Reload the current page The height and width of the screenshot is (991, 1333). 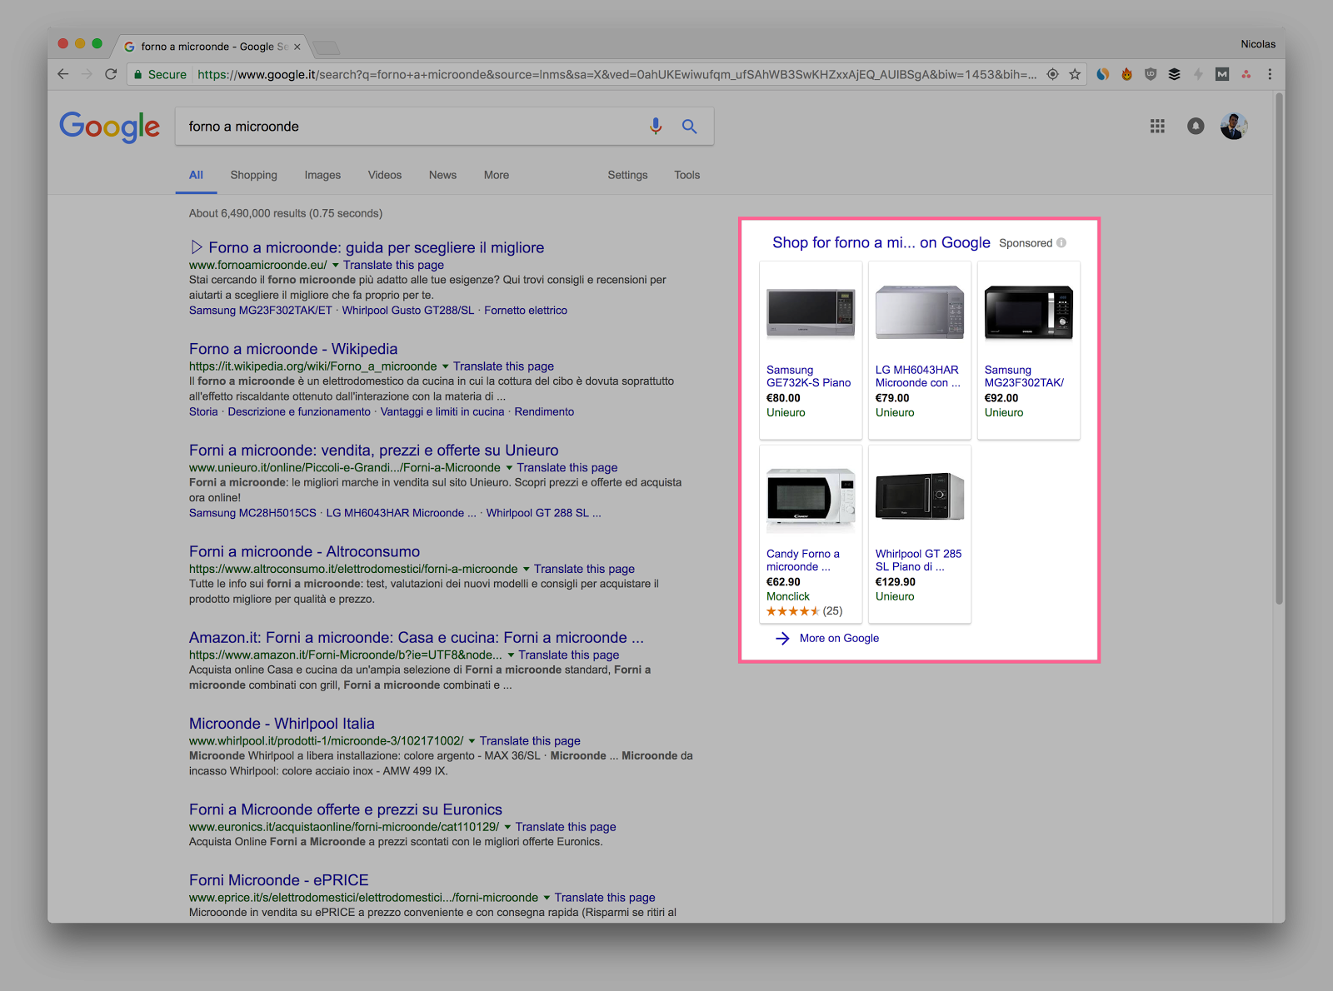coord(111,74)
